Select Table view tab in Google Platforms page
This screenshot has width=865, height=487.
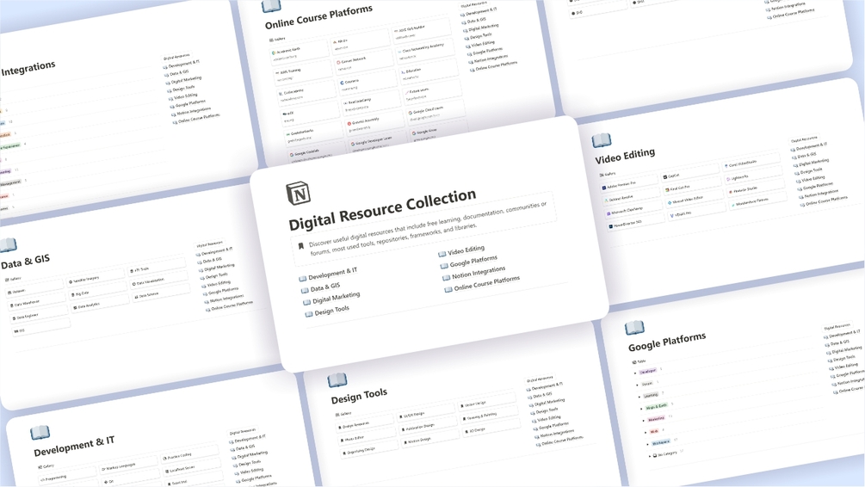point(639,361)
